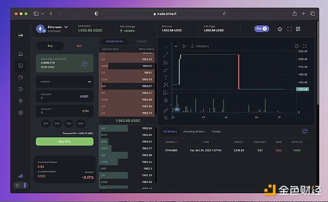Open the 4h chart interval selector
The height and width of the screenshot is (202, 328).
tap(176, 46)
